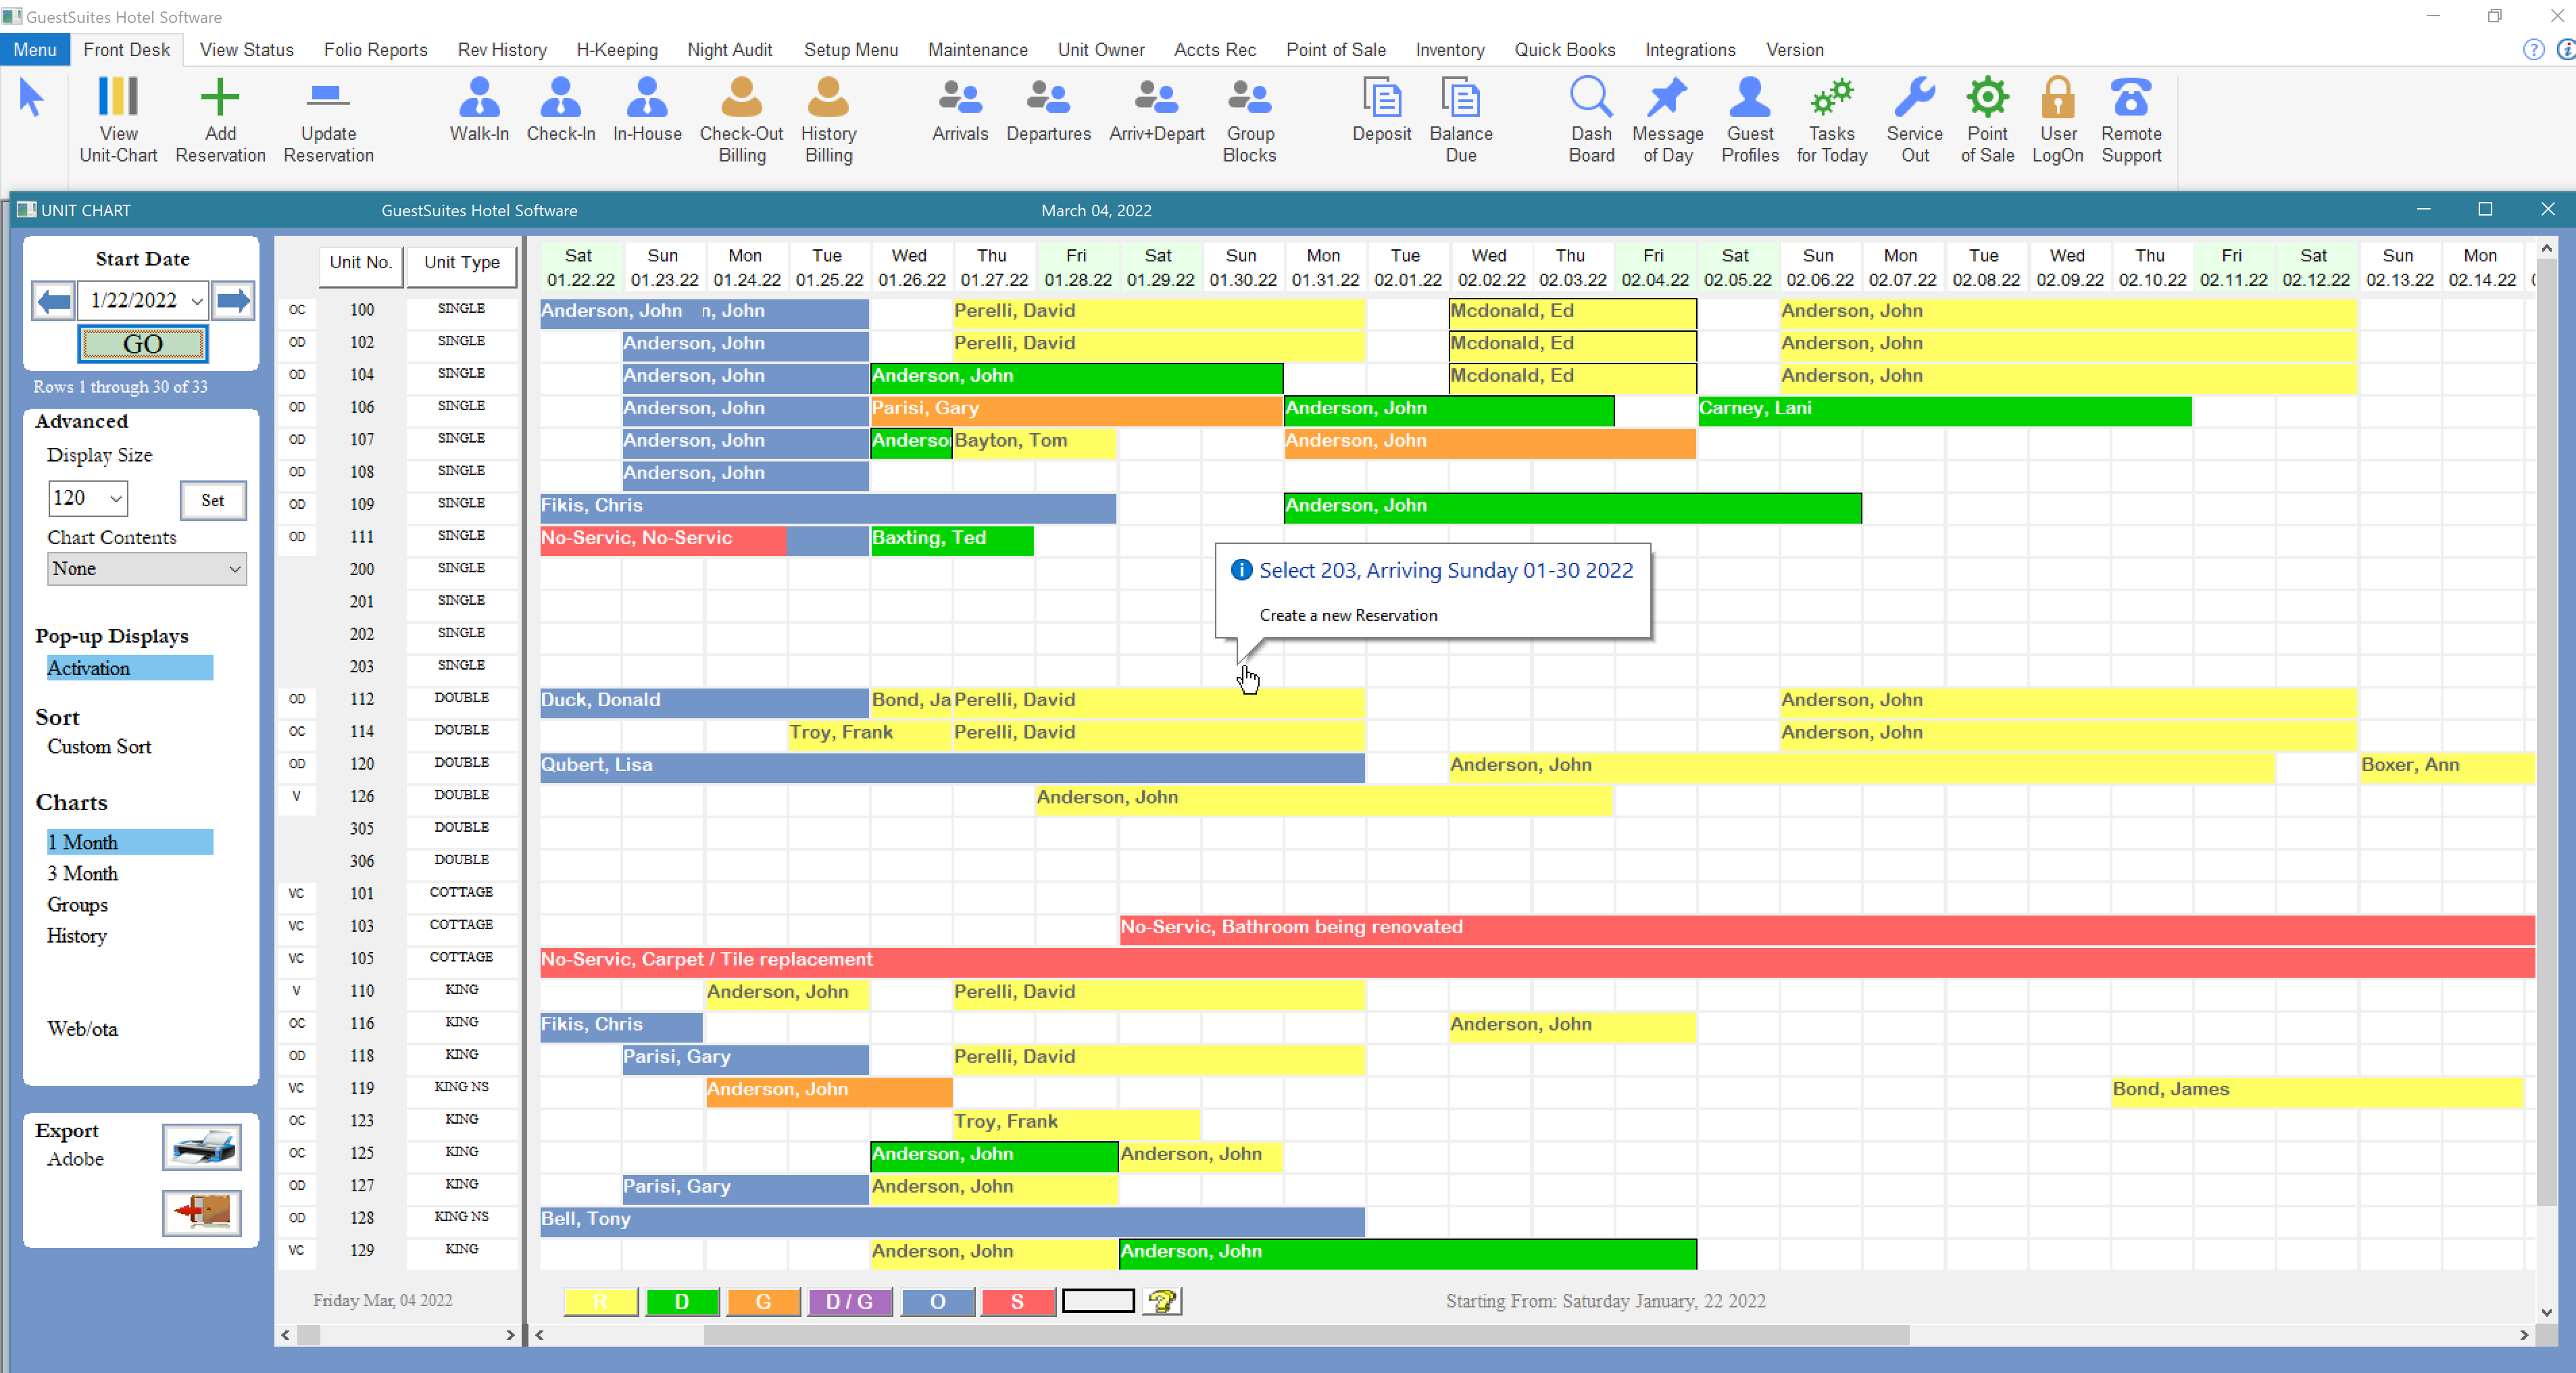Click the Set display size button
Image resolution: width=2576 pixels, height=1373 pixels.
213,500
